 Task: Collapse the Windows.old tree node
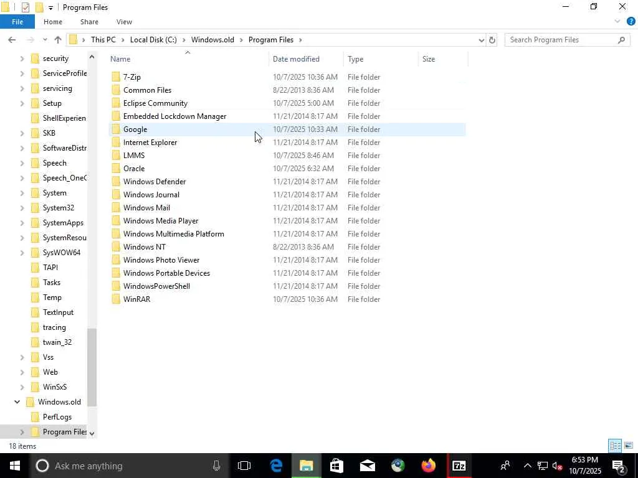pyautogui.click(x=17, y=402)
